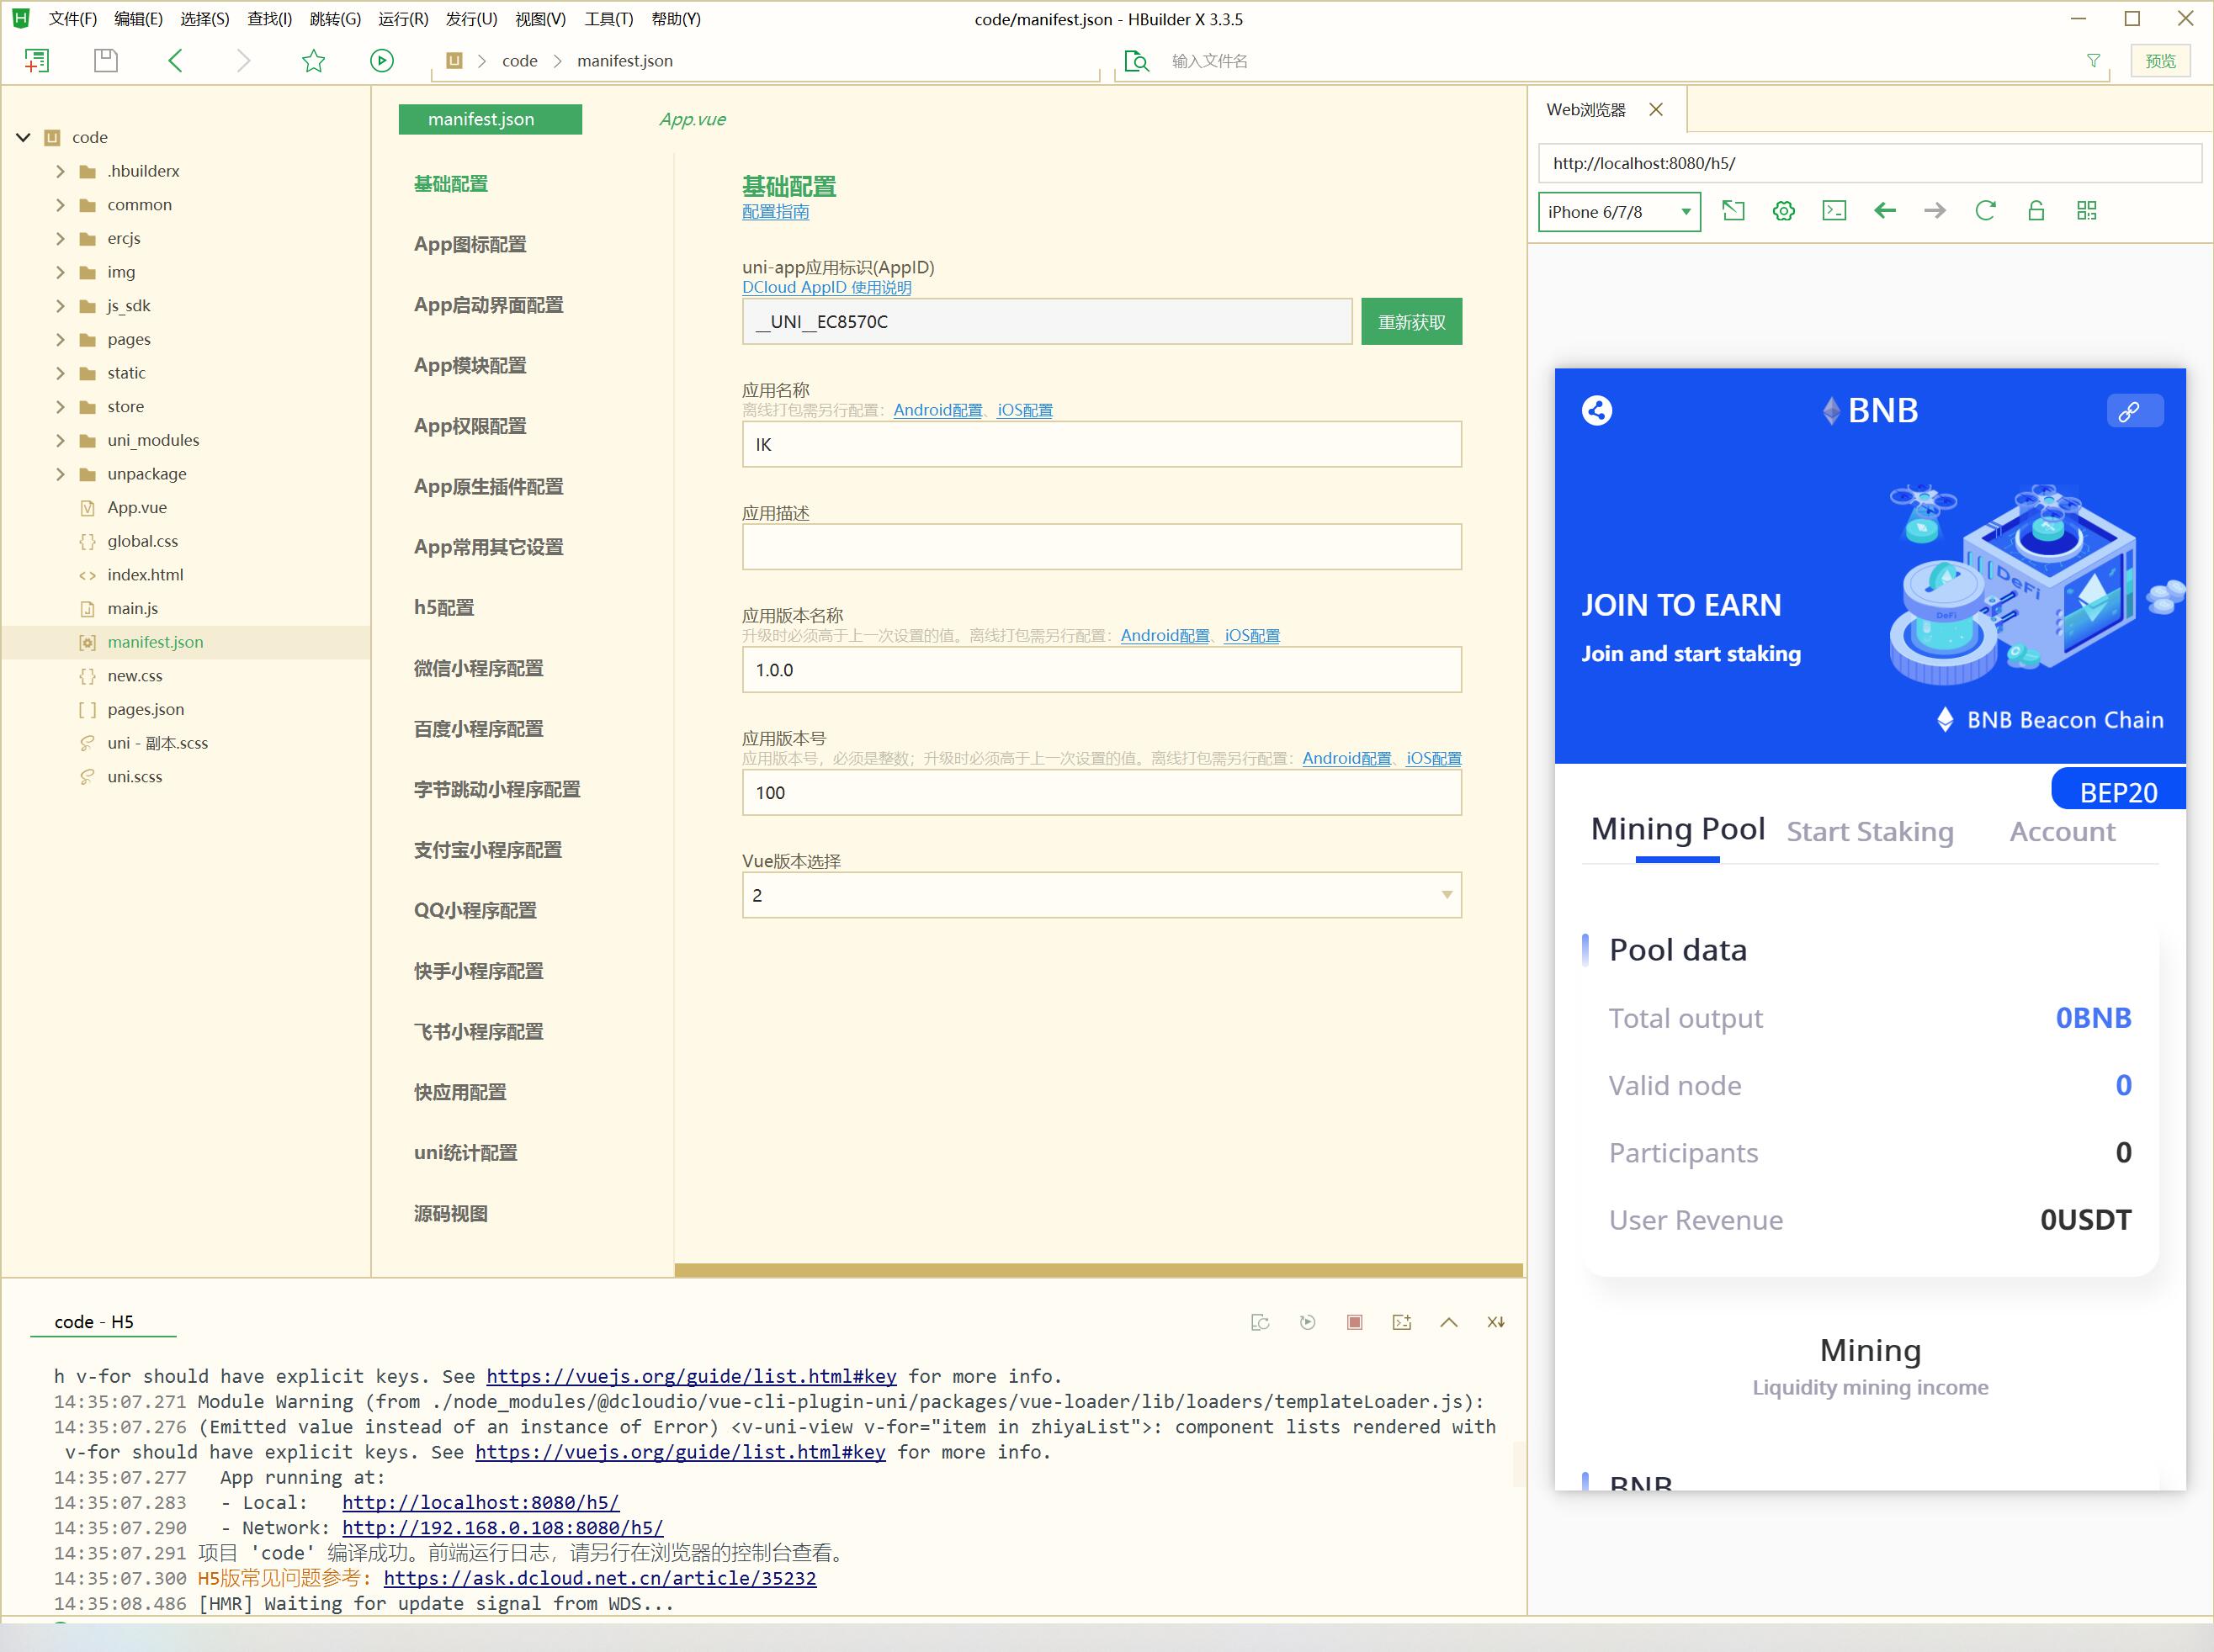This screenshot has width=2214, height=1652.
Task: Click the BNB chain link icon
Action: [2131, 410]
